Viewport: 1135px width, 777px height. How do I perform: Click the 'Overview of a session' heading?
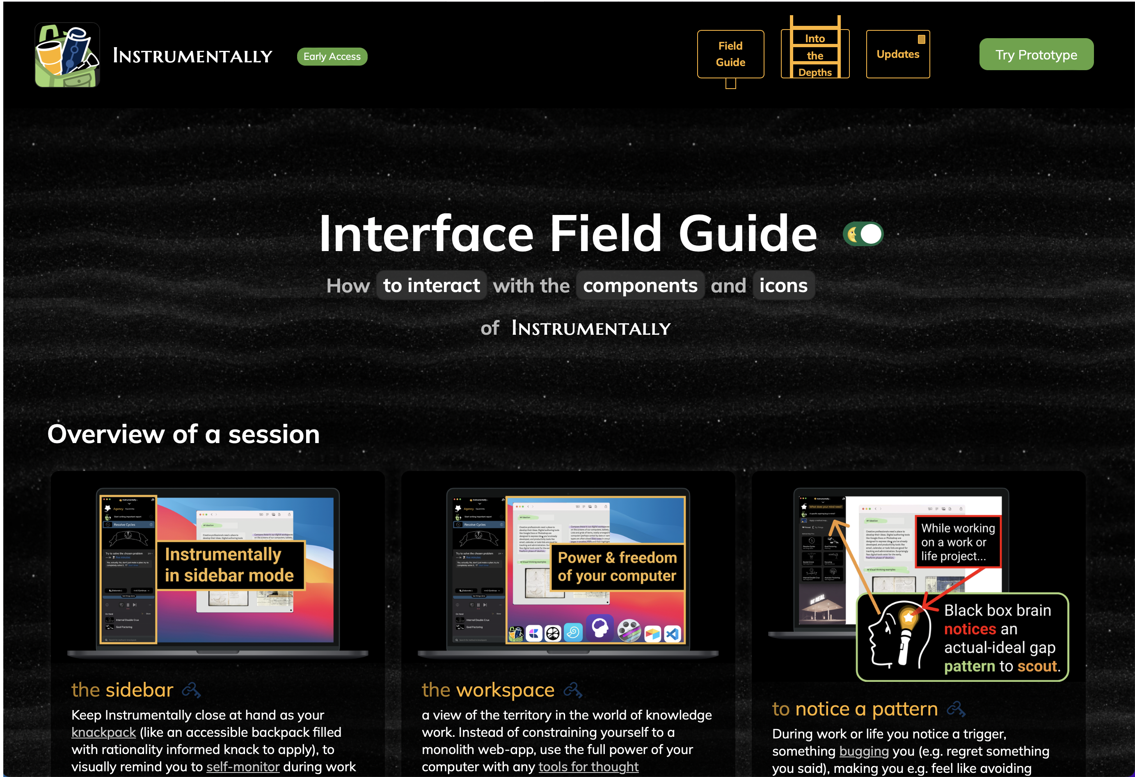[184, 434]
